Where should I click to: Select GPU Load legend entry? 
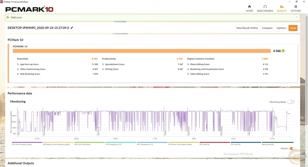point(215,144)
